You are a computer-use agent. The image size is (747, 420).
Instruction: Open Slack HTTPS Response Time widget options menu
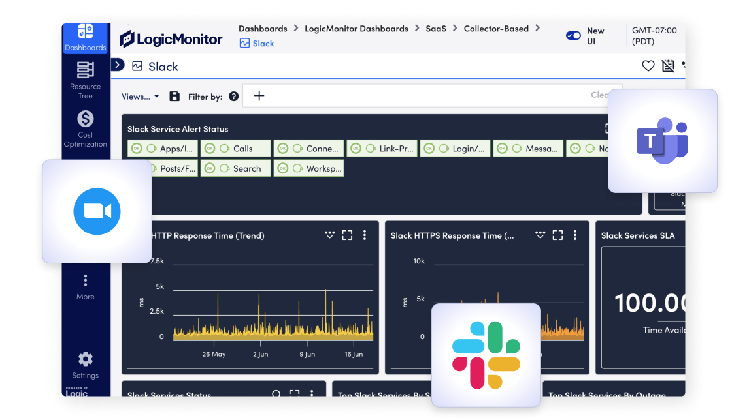(x=576, y=235)
